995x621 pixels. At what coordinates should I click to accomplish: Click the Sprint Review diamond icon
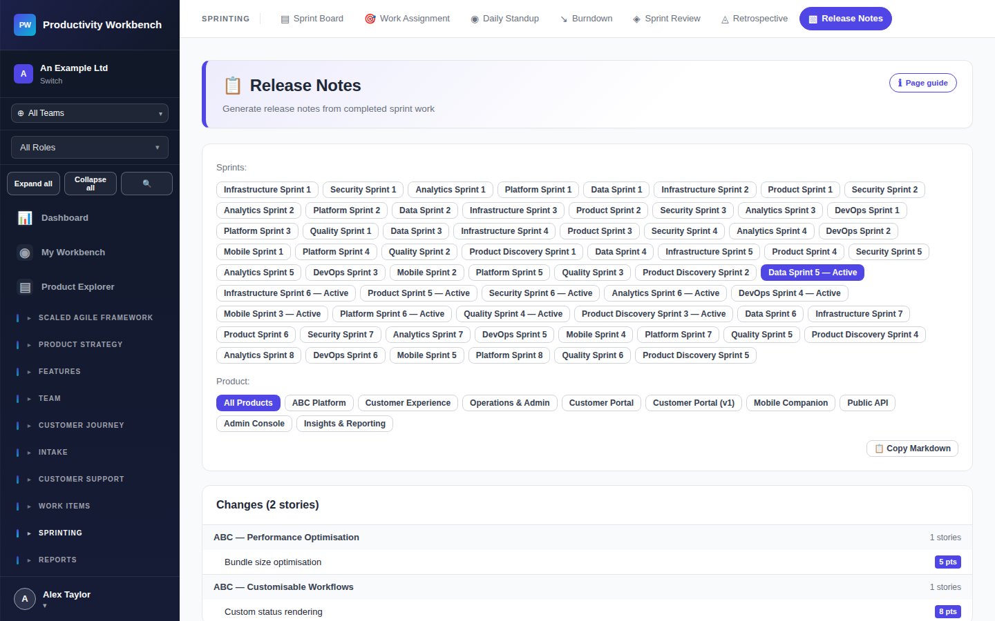pyautogui.click(x=636, y=19)
